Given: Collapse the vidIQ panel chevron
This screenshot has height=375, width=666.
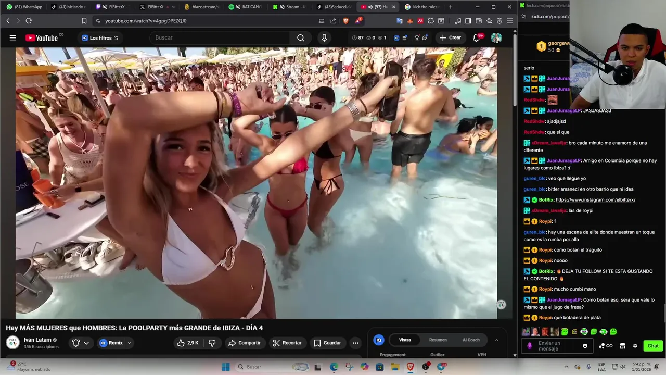Looking at the screenshot, I should click(x=496, y=340).
